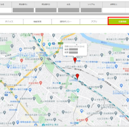Click the 北とぴあ map icon

39,41
